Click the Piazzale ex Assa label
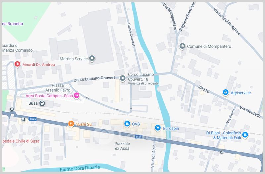This screenshot has height=174, width=265. tap(122, 146)
